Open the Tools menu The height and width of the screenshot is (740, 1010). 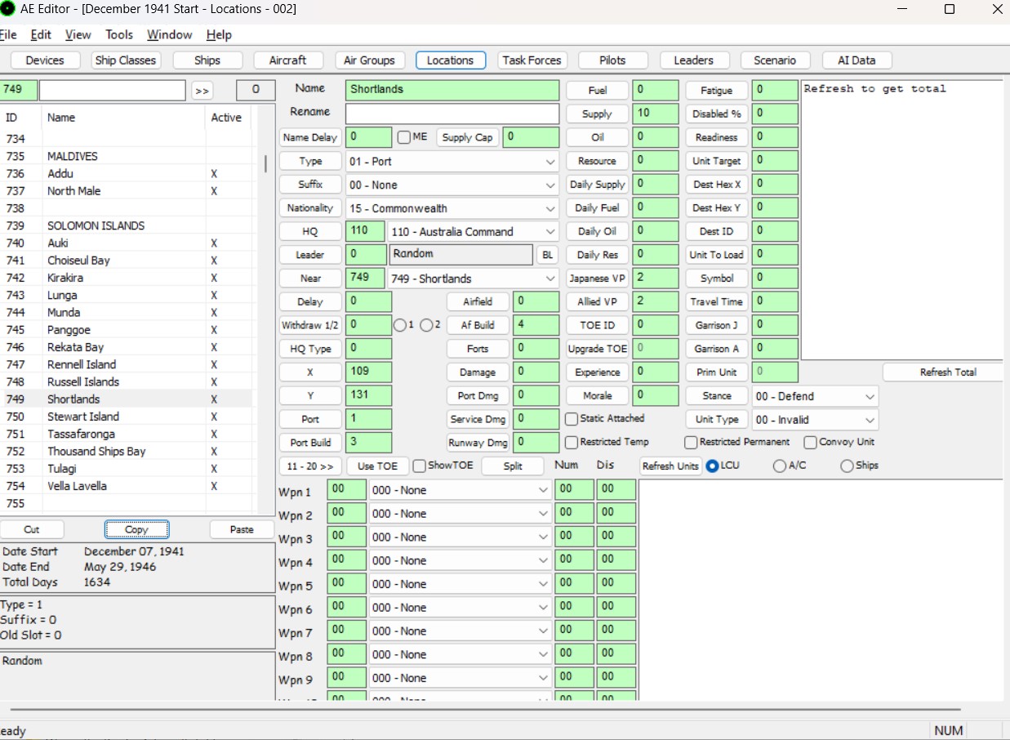tap(119, 35)
